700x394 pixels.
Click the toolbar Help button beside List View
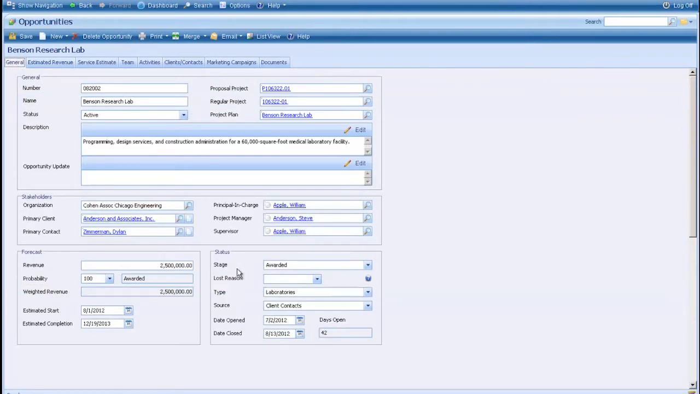tap(299, 37)
